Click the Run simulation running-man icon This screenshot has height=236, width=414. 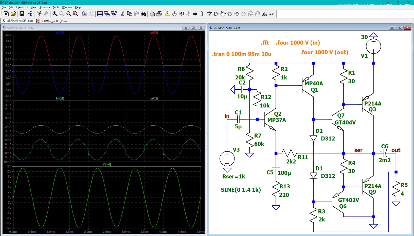click(39, 14)
